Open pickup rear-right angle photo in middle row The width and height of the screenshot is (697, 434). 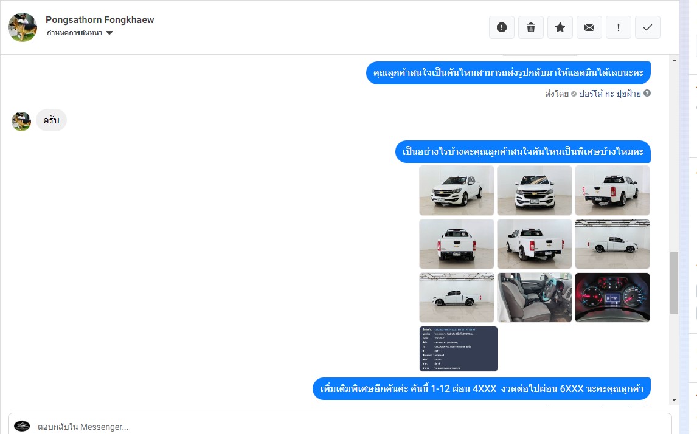pos(535,244)
